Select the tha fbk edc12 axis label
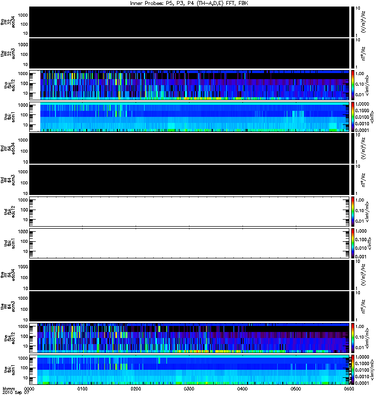Viewport: 378px width, 403px height. point(10,85)
